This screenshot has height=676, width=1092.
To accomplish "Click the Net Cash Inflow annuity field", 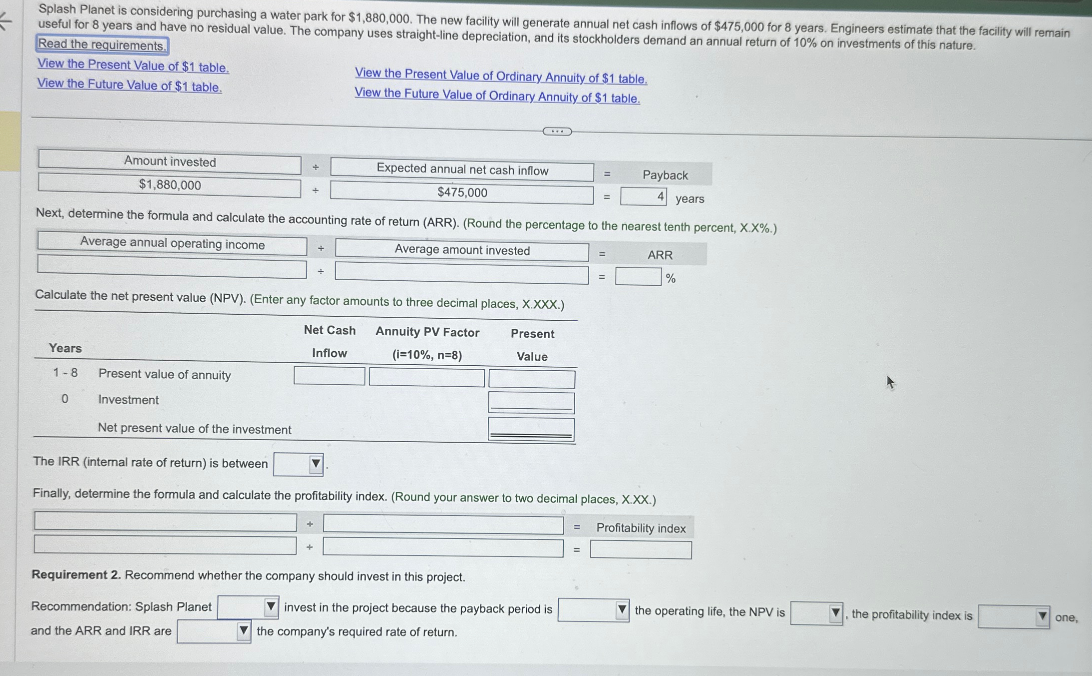I will pos(329,376).
